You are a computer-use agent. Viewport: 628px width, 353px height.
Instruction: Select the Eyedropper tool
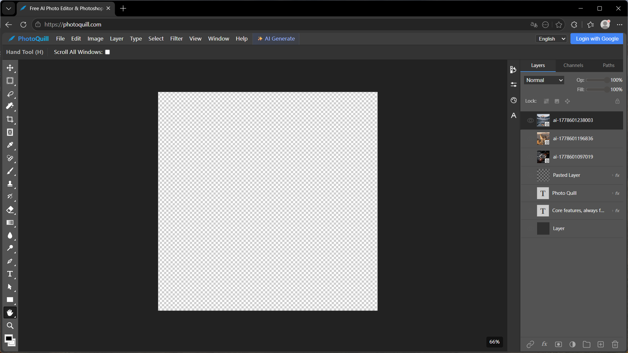pos(10,145)
